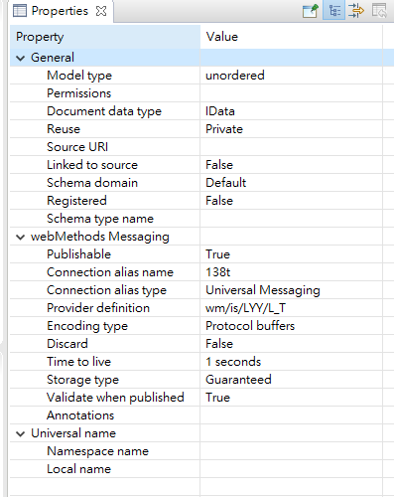
Task: Click the Guaranteed storage value
Action: 238,380
